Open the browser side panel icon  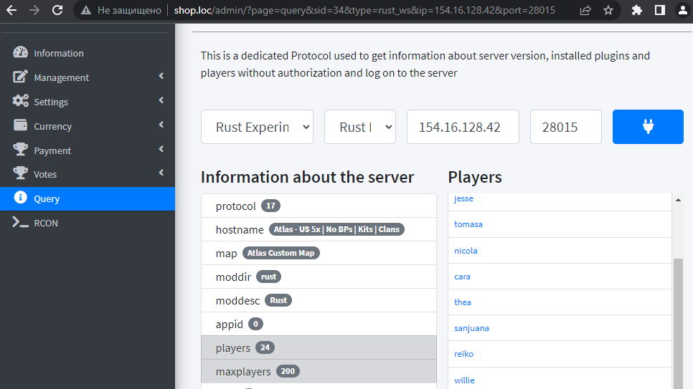pyautogui.click(x=659, y=10)
